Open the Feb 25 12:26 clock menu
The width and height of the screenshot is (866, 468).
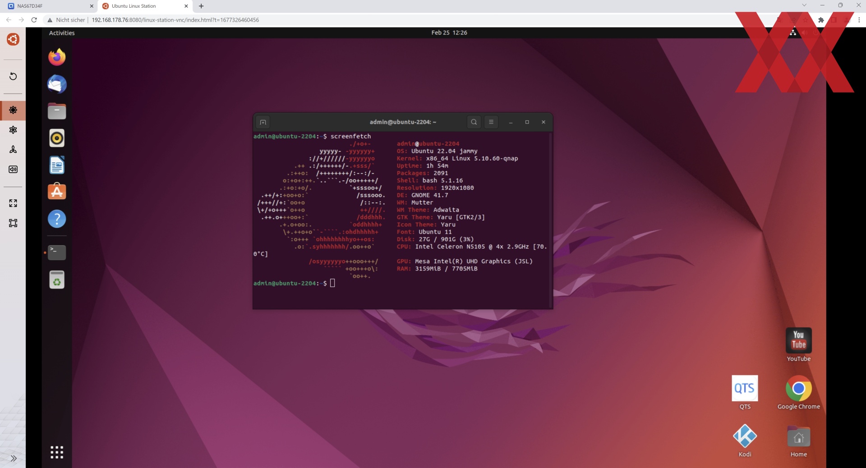[x=449, y=33]
